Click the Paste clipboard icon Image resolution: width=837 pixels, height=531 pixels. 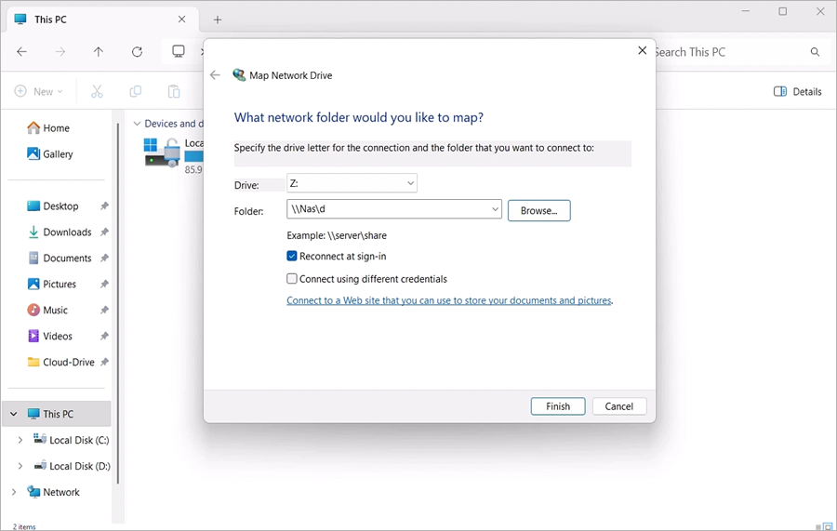coord(174,91)
